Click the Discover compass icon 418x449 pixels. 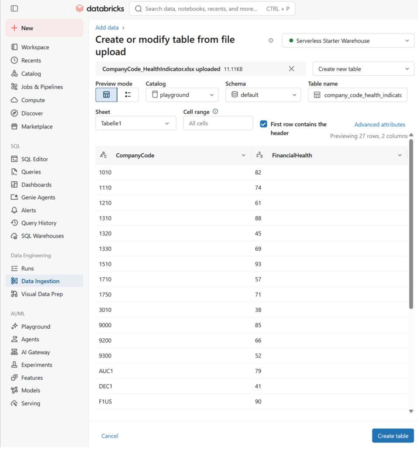tap(14, 113)
